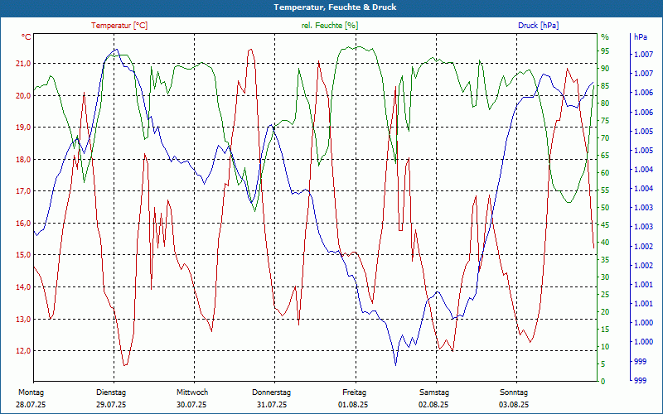This screenshot has width=663, height=414.
Task: Click "30" on the green humidity axis
Action: [605, 277]
